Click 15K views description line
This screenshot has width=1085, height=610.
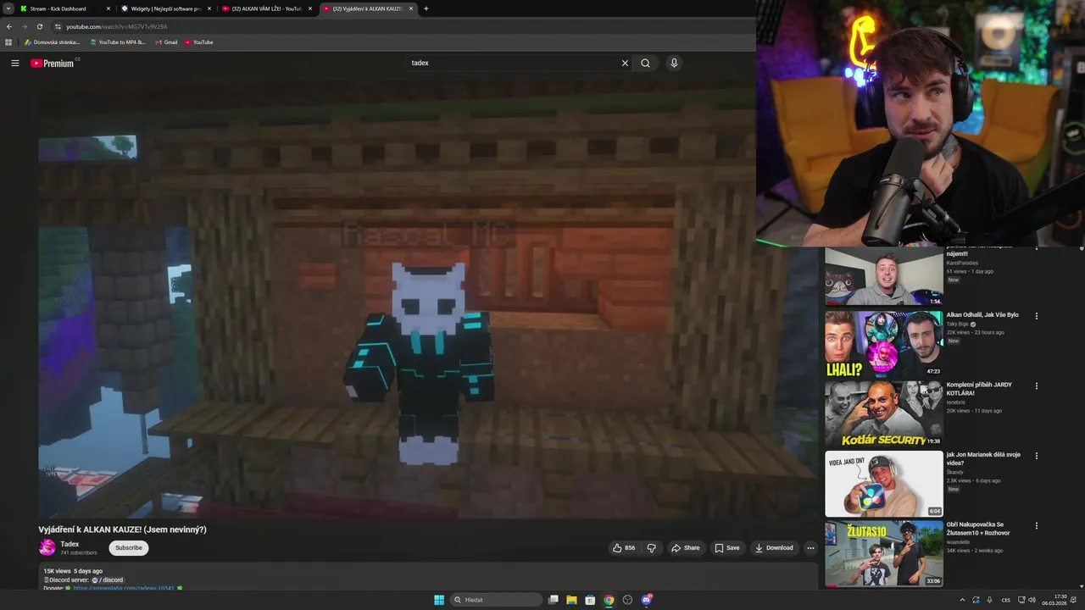point(73,571)
